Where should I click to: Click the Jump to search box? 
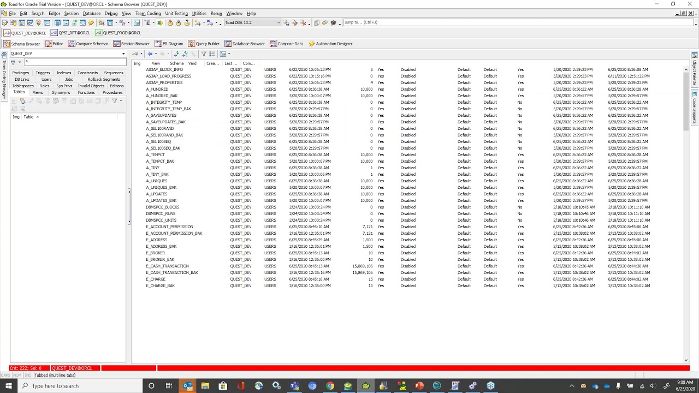pos(518,22)
